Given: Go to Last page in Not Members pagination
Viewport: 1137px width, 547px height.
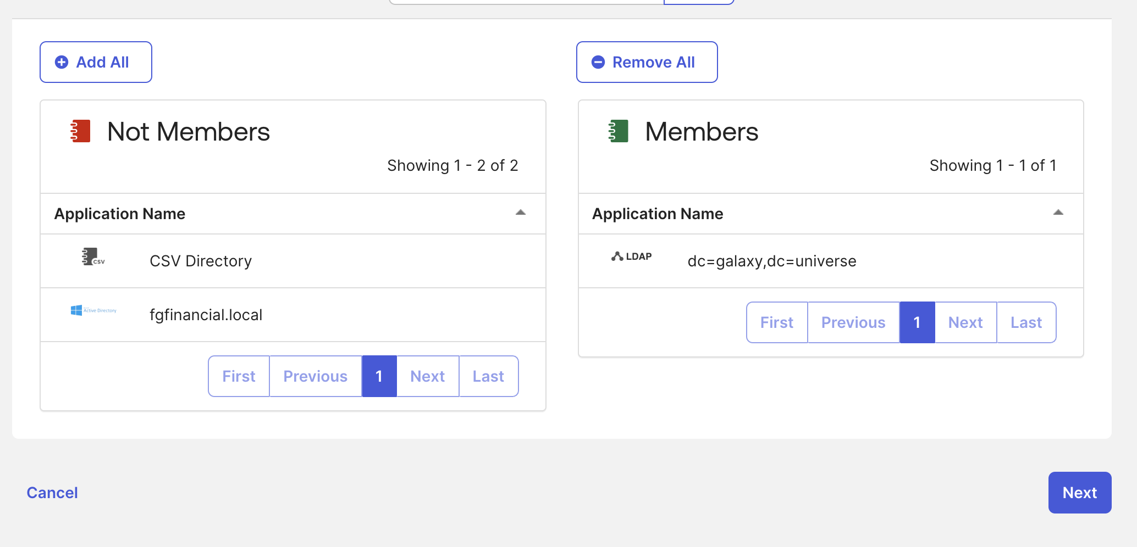Looking at the screenshot, I should click(488, 376).
